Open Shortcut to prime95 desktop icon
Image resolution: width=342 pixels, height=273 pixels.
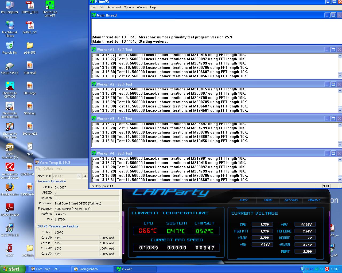click(x=50, y=9)
